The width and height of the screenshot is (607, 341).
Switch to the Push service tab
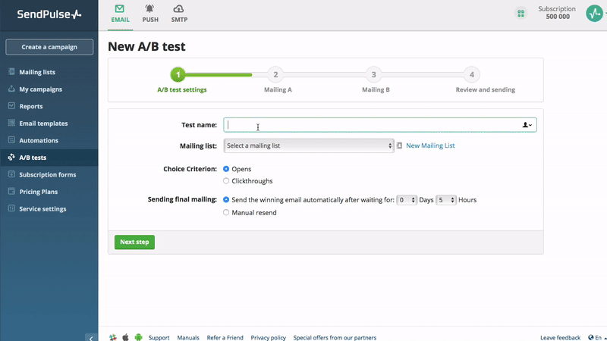(x=150, y=14)
